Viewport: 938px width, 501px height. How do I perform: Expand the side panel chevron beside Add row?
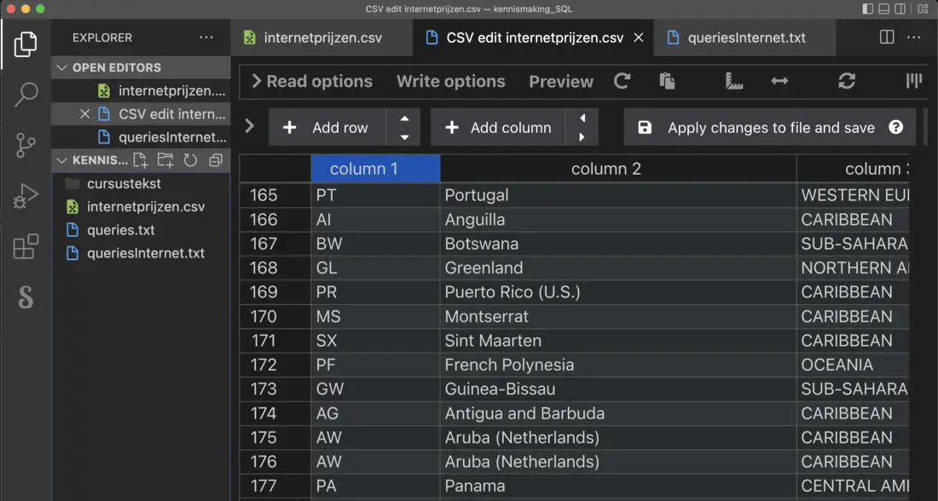pyautogui.click(x=250, y=126)
